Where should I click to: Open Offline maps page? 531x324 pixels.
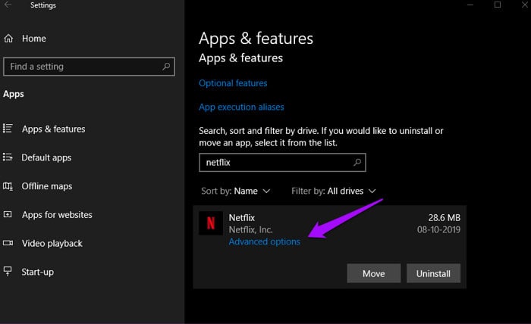(47, 186)
